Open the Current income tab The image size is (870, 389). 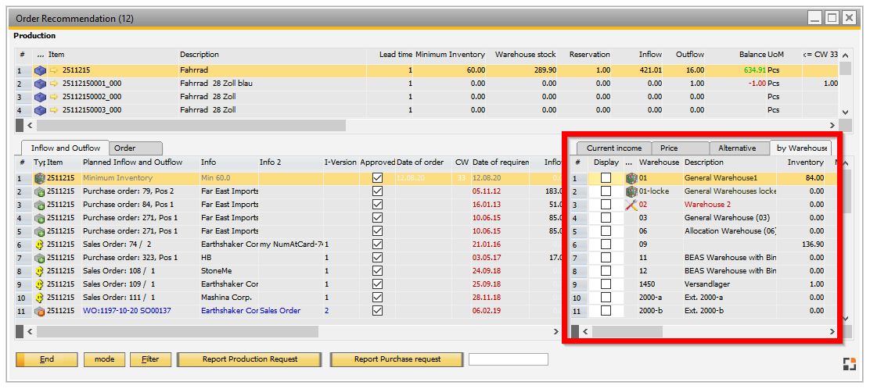pyautogui.click(x=614, y=148)
